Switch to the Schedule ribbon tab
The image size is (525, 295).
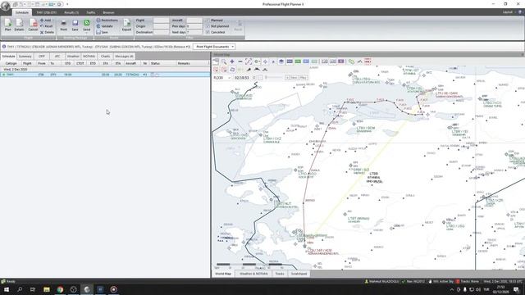tap(22, 12)
